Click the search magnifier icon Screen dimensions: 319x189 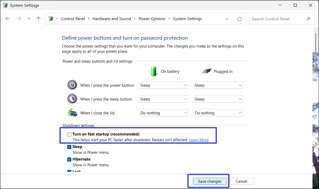[x=308, y=19]
